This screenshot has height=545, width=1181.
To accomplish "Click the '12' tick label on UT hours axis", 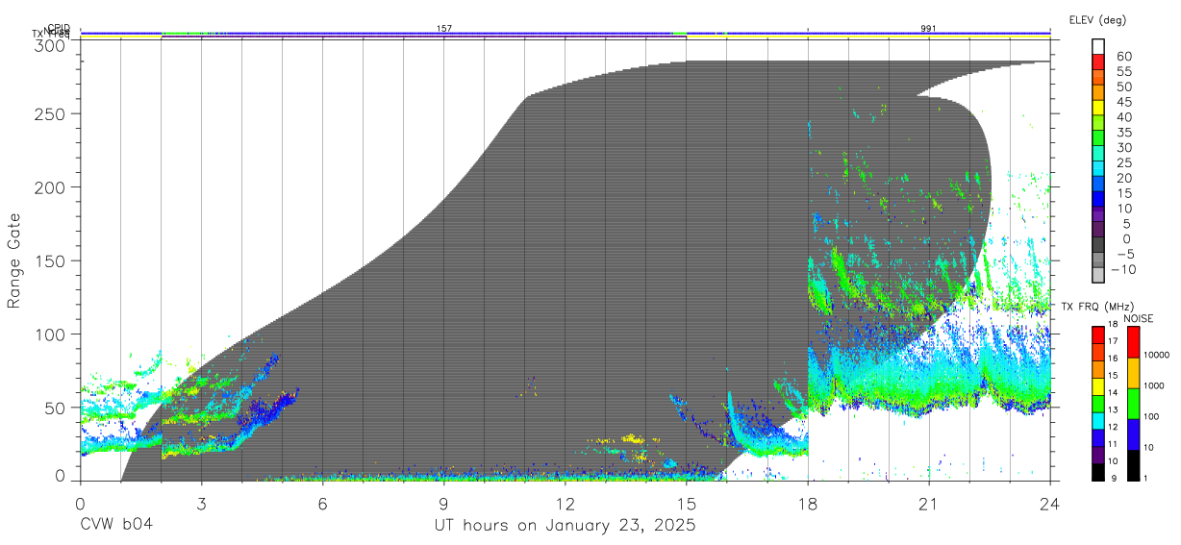I will (x=565, y=504).
